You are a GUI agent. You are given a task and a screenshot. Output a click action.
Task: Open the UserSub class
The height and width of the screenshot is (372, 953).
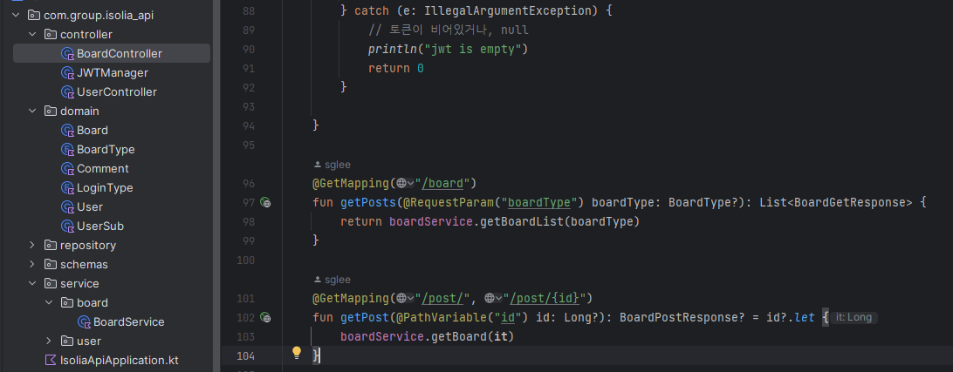(x=100, y=227)
